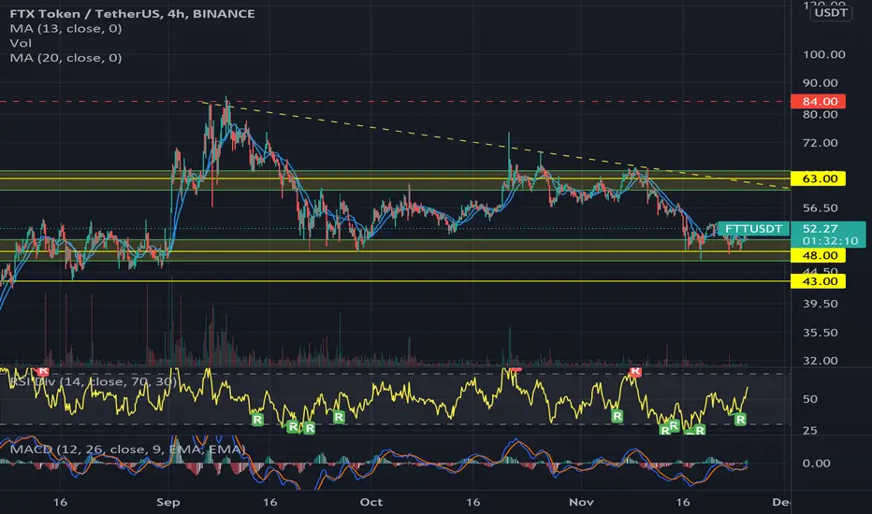Click the yellow 43.00 price label
Screen dimensions: 872x514
point(819,281)
